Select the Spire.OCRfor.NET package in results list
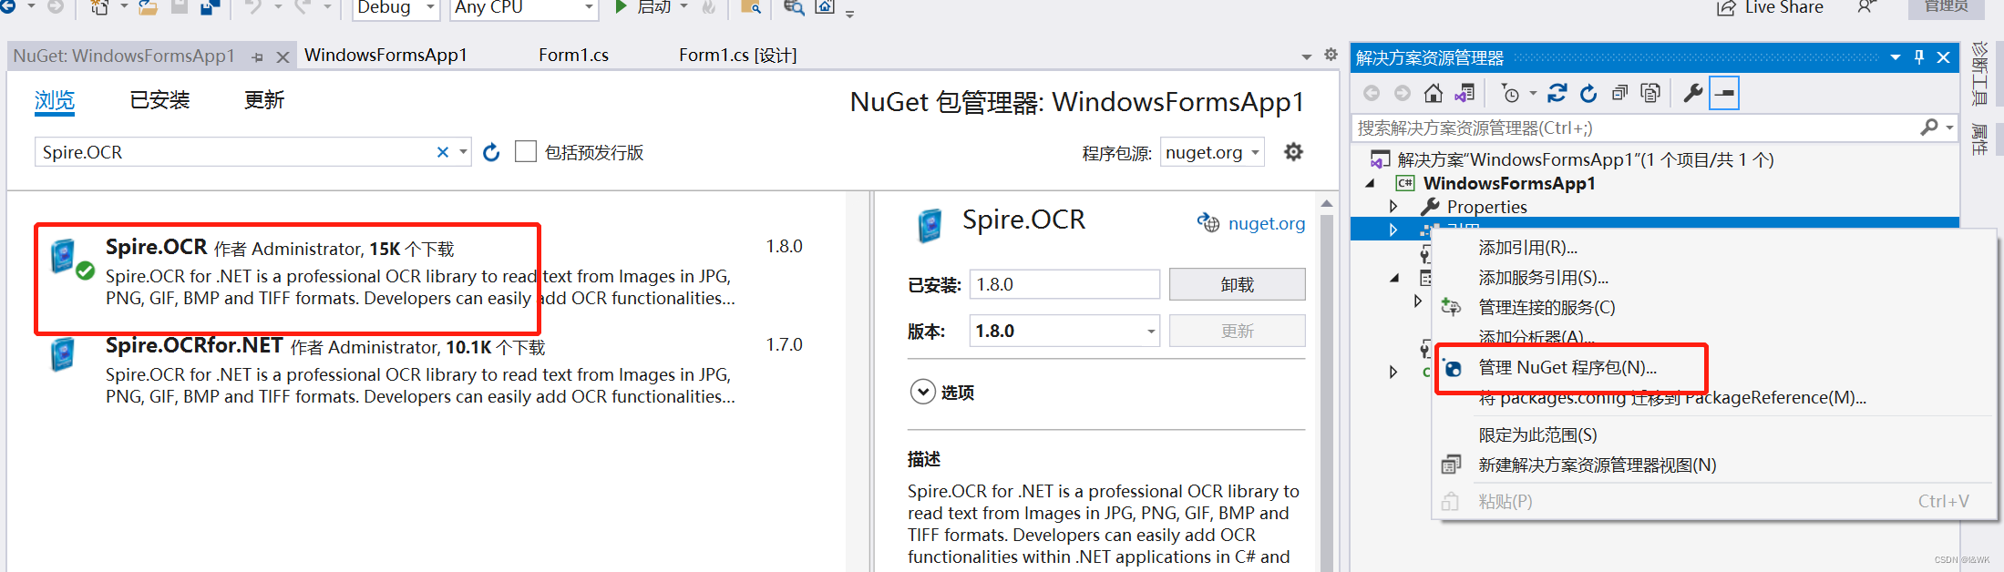 tap(419, 372)
